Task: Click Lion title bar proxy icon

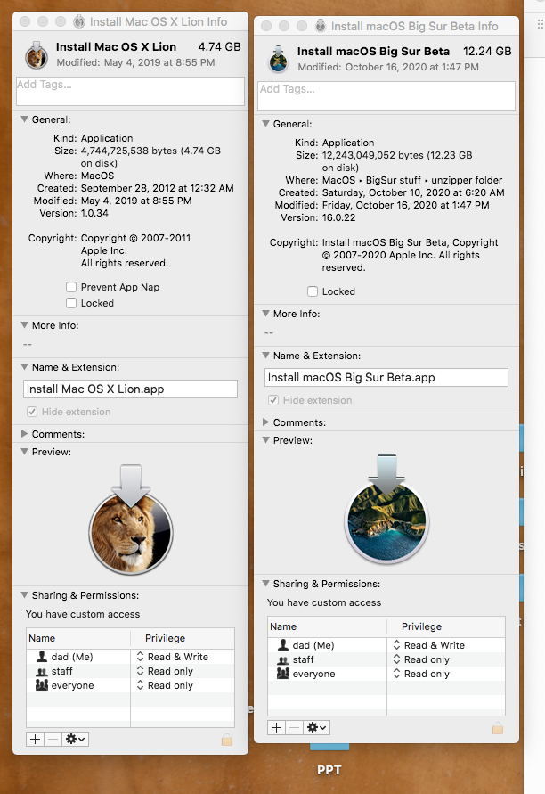Action: [x=79, y=21]
